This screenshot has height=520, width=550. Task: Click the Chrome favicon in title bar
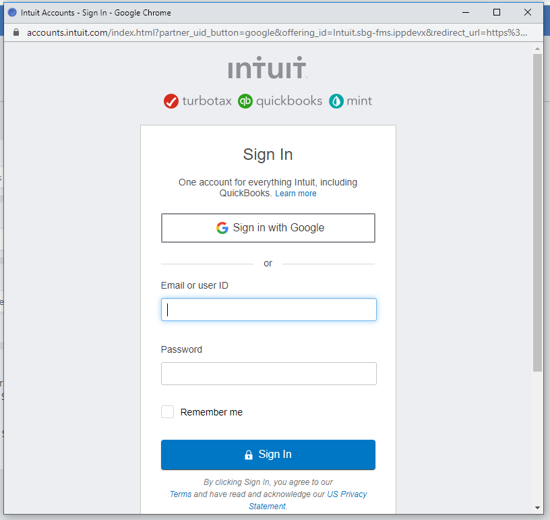pos(12,12)
